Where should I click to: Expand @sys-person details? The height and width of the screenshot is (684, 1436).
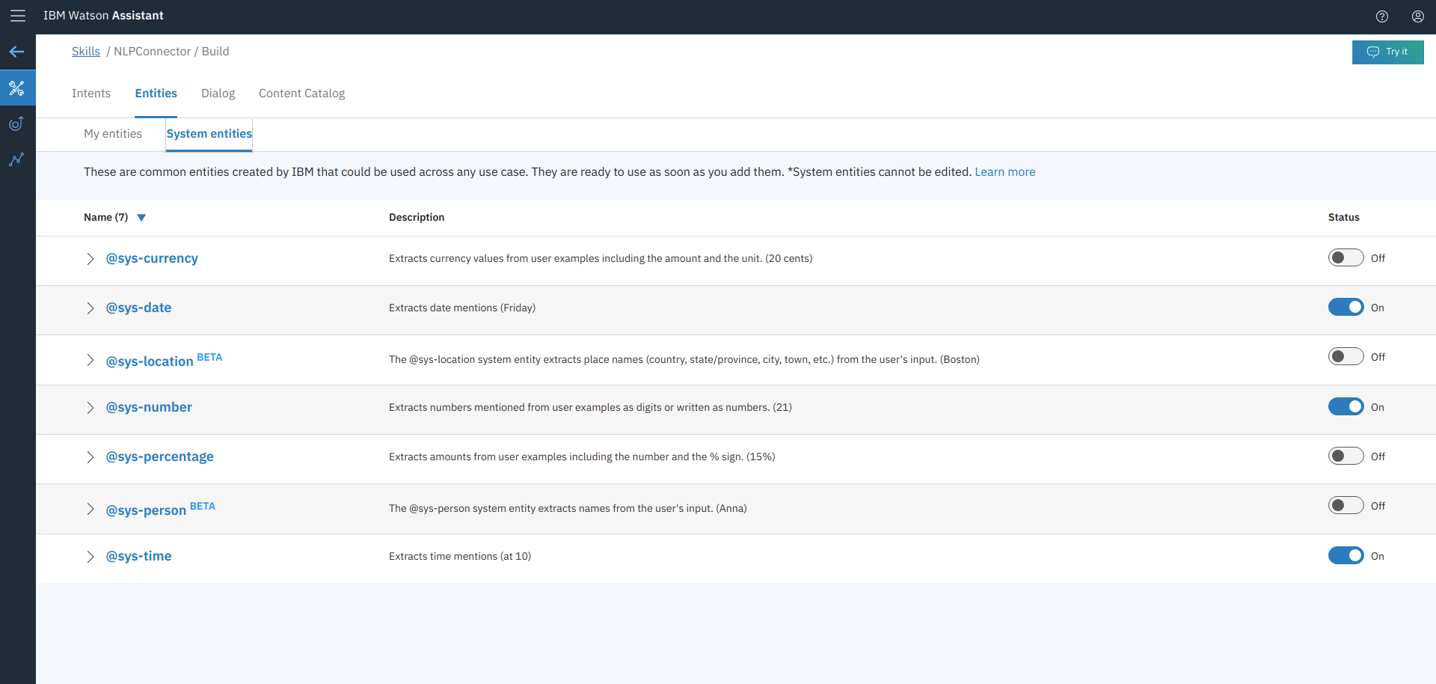pyautogui.click(x=90, y=509)
